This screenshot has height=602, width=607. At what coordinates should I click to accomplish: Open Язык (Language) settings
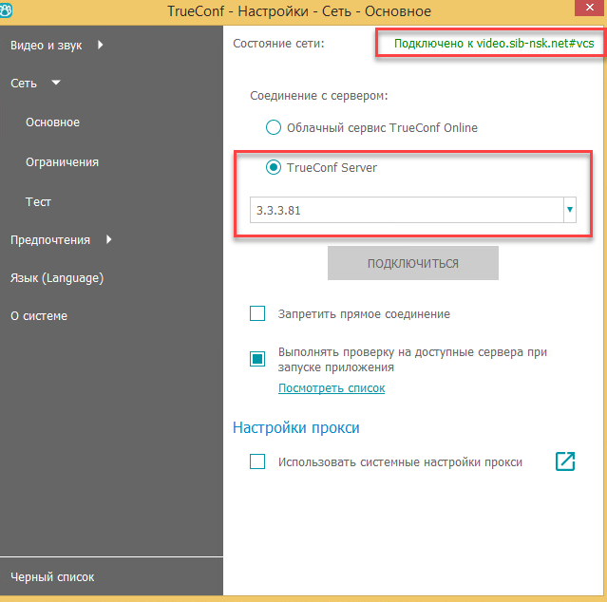(x=57, y=278)
